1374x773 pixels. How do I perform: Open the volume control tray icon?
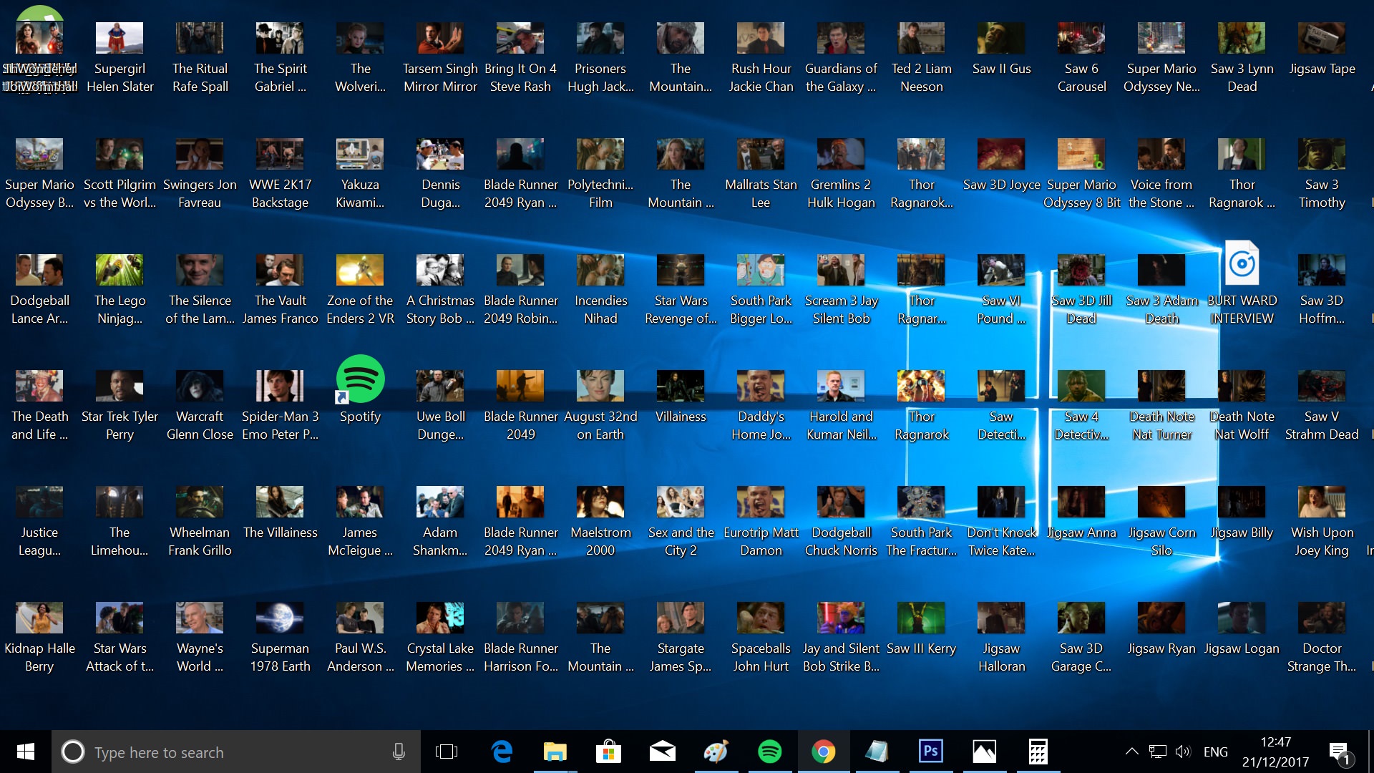click(x=1182, y=752)
